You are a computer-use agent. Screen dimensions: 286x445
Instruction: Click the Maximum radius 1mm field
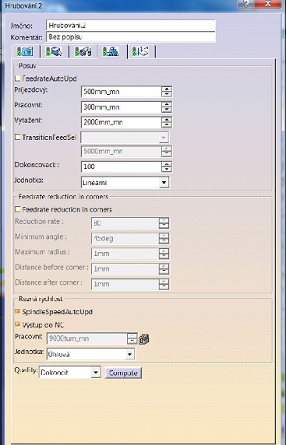tap(125, 254)
